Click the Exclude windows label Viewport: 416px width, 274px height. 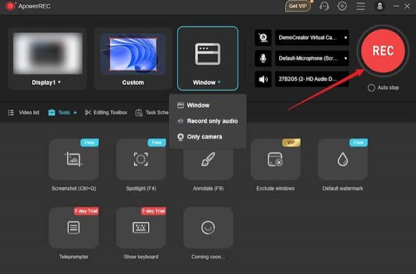pos(276,188)
